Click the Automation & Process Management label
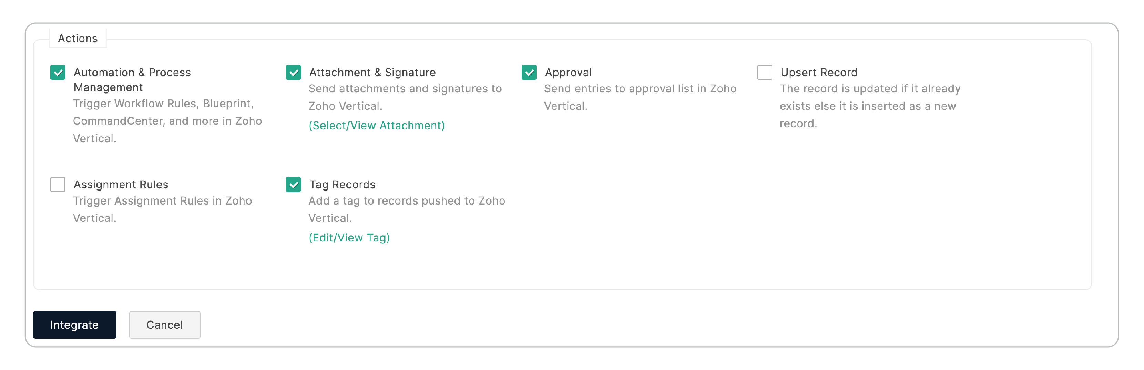The height and width of the screenshot is (370, 1144). [x=132, y=79]
